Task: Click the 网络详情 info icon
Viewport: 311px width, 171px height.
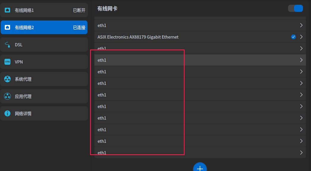Action: click(7, 113)
